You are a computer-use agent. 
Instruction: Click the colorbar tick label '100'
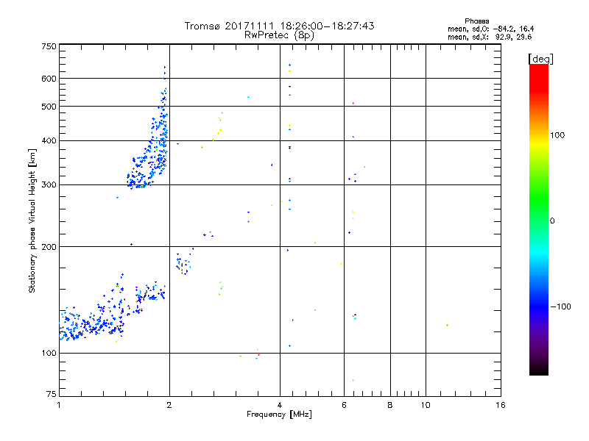point(557,135)
